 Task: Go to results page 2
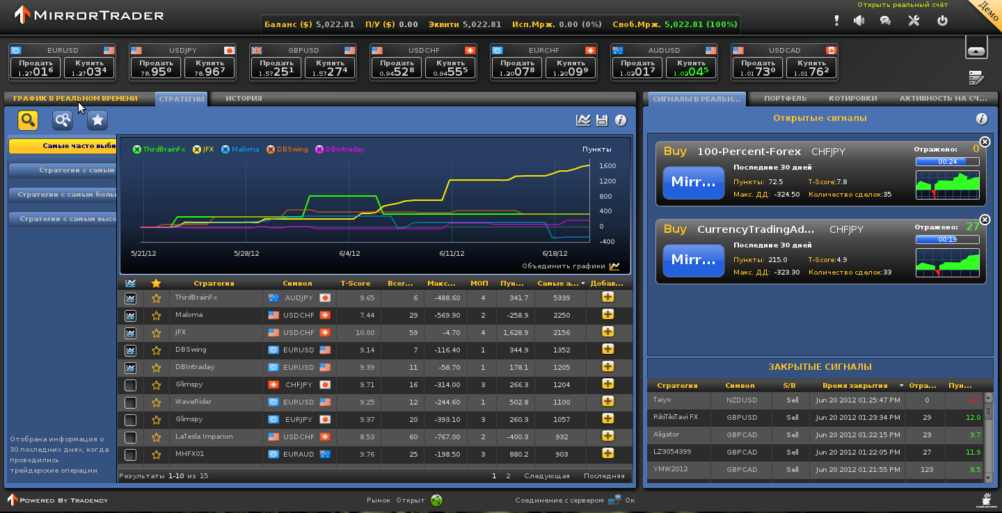(x=508, y=476)
